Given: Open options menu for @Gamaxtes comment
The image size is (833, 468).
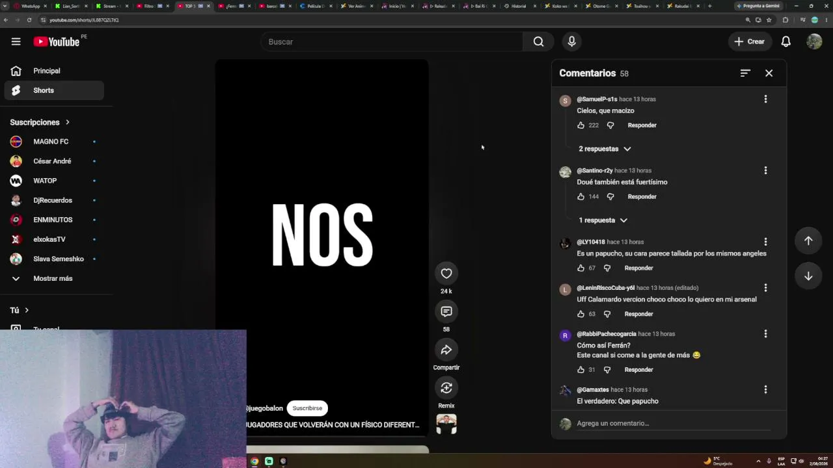Looking at the screenshot, I should pyautogui.click(x=765, y=389).
